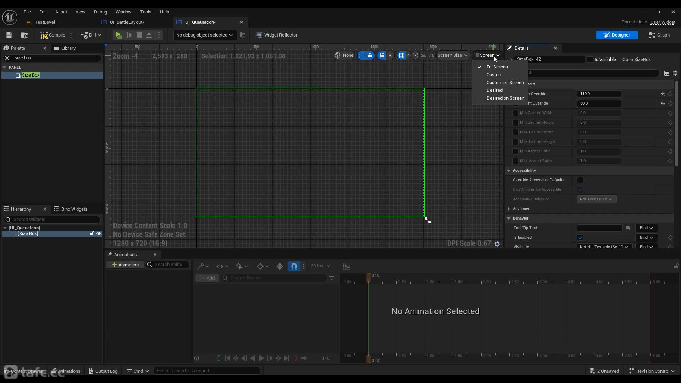Select the snap/magnet icon in toolbar
This screenshot has height=383, width=681.
[294, 266]
